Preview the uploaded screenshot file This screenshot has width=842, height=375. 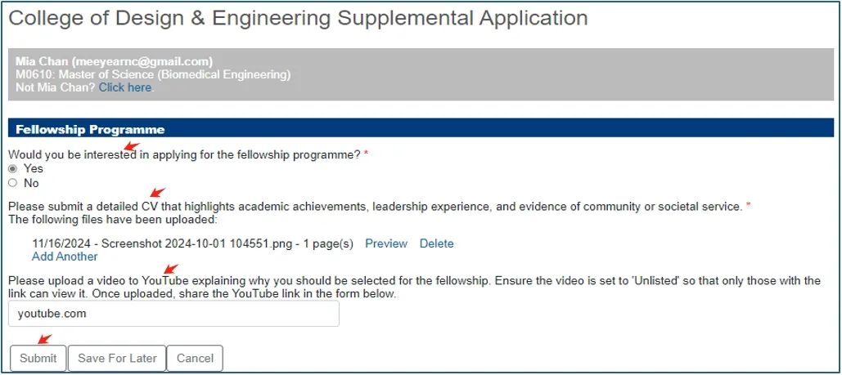386,243
